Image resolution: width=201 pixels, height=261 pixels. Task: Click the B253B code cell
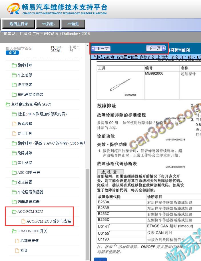[x=121, y=208]
